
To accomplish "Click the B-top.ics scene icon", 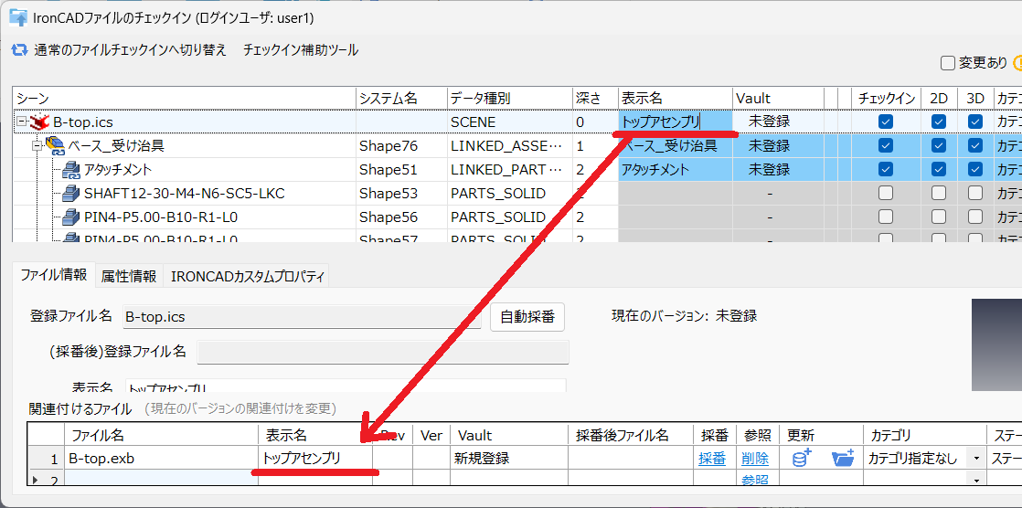I will tap(41, 122).
